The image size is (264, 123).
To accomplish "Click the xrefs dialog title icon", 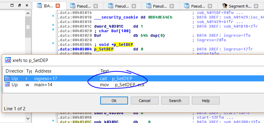I will pyautogui.click(x=8, y=60).
